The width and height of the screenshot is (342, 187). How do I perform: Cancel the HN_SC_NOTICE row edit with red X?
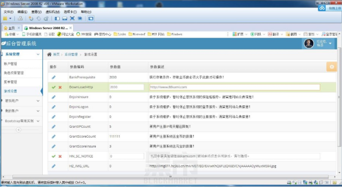(60, 157)
